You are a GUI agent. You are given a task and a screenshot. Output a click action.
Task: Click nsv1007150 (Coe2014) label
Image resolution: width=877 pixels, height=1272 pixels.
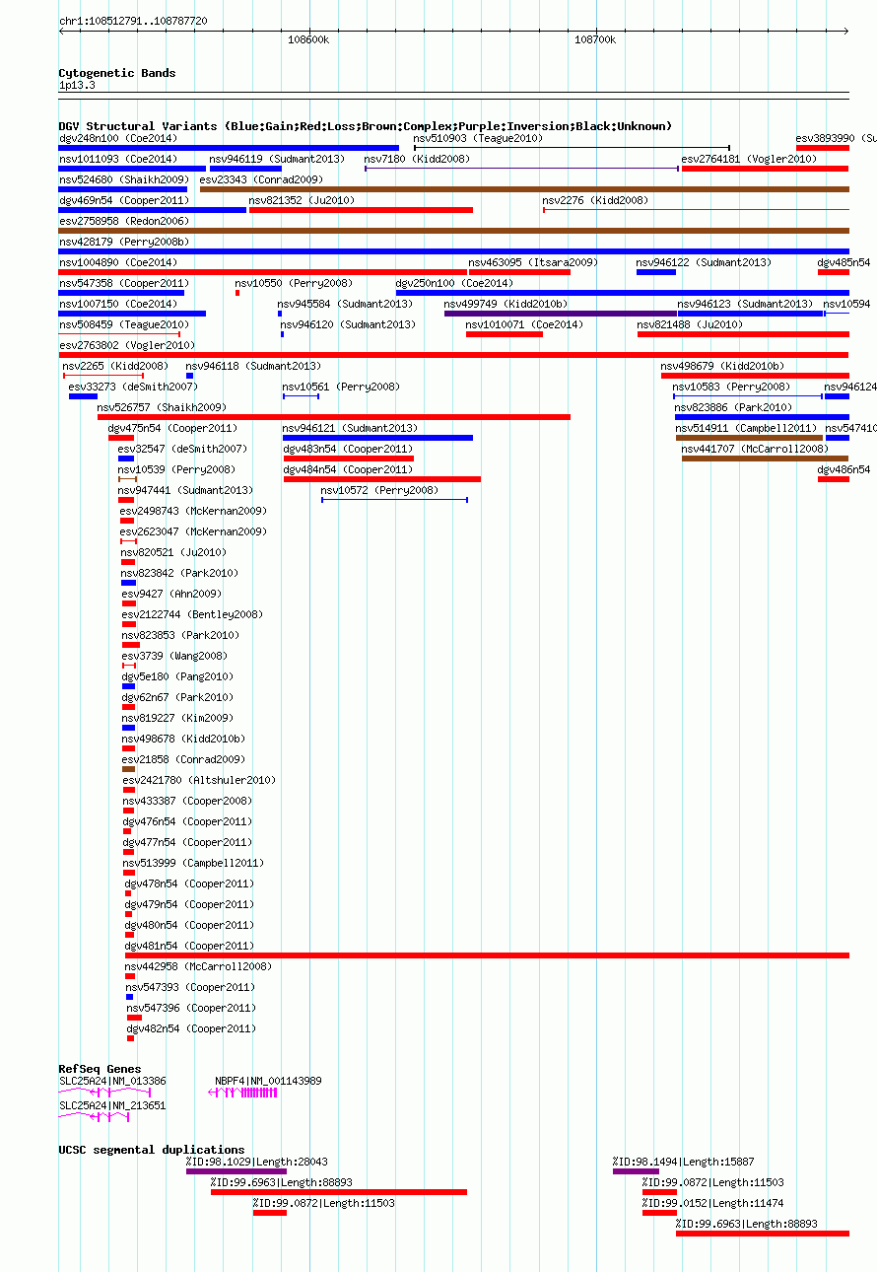coord(118,305)
